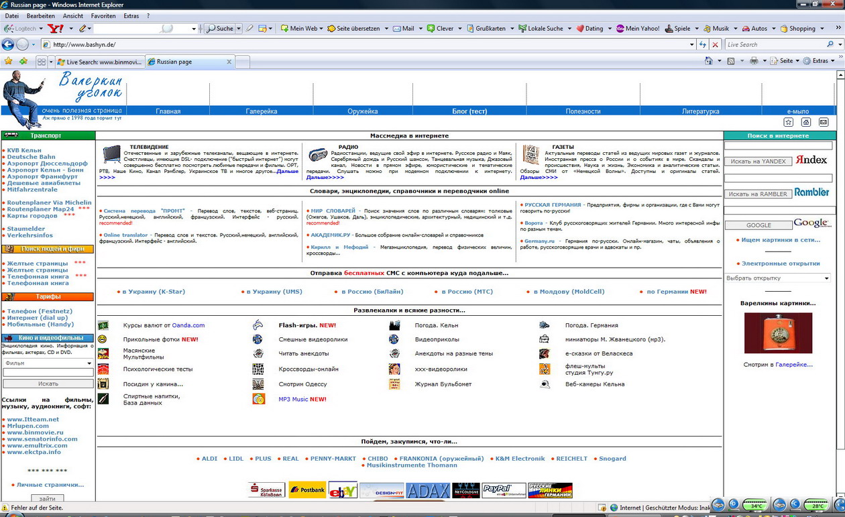845x517 pixels.
Task: Click Flash-игры link
Action: (x=298, y=325)
